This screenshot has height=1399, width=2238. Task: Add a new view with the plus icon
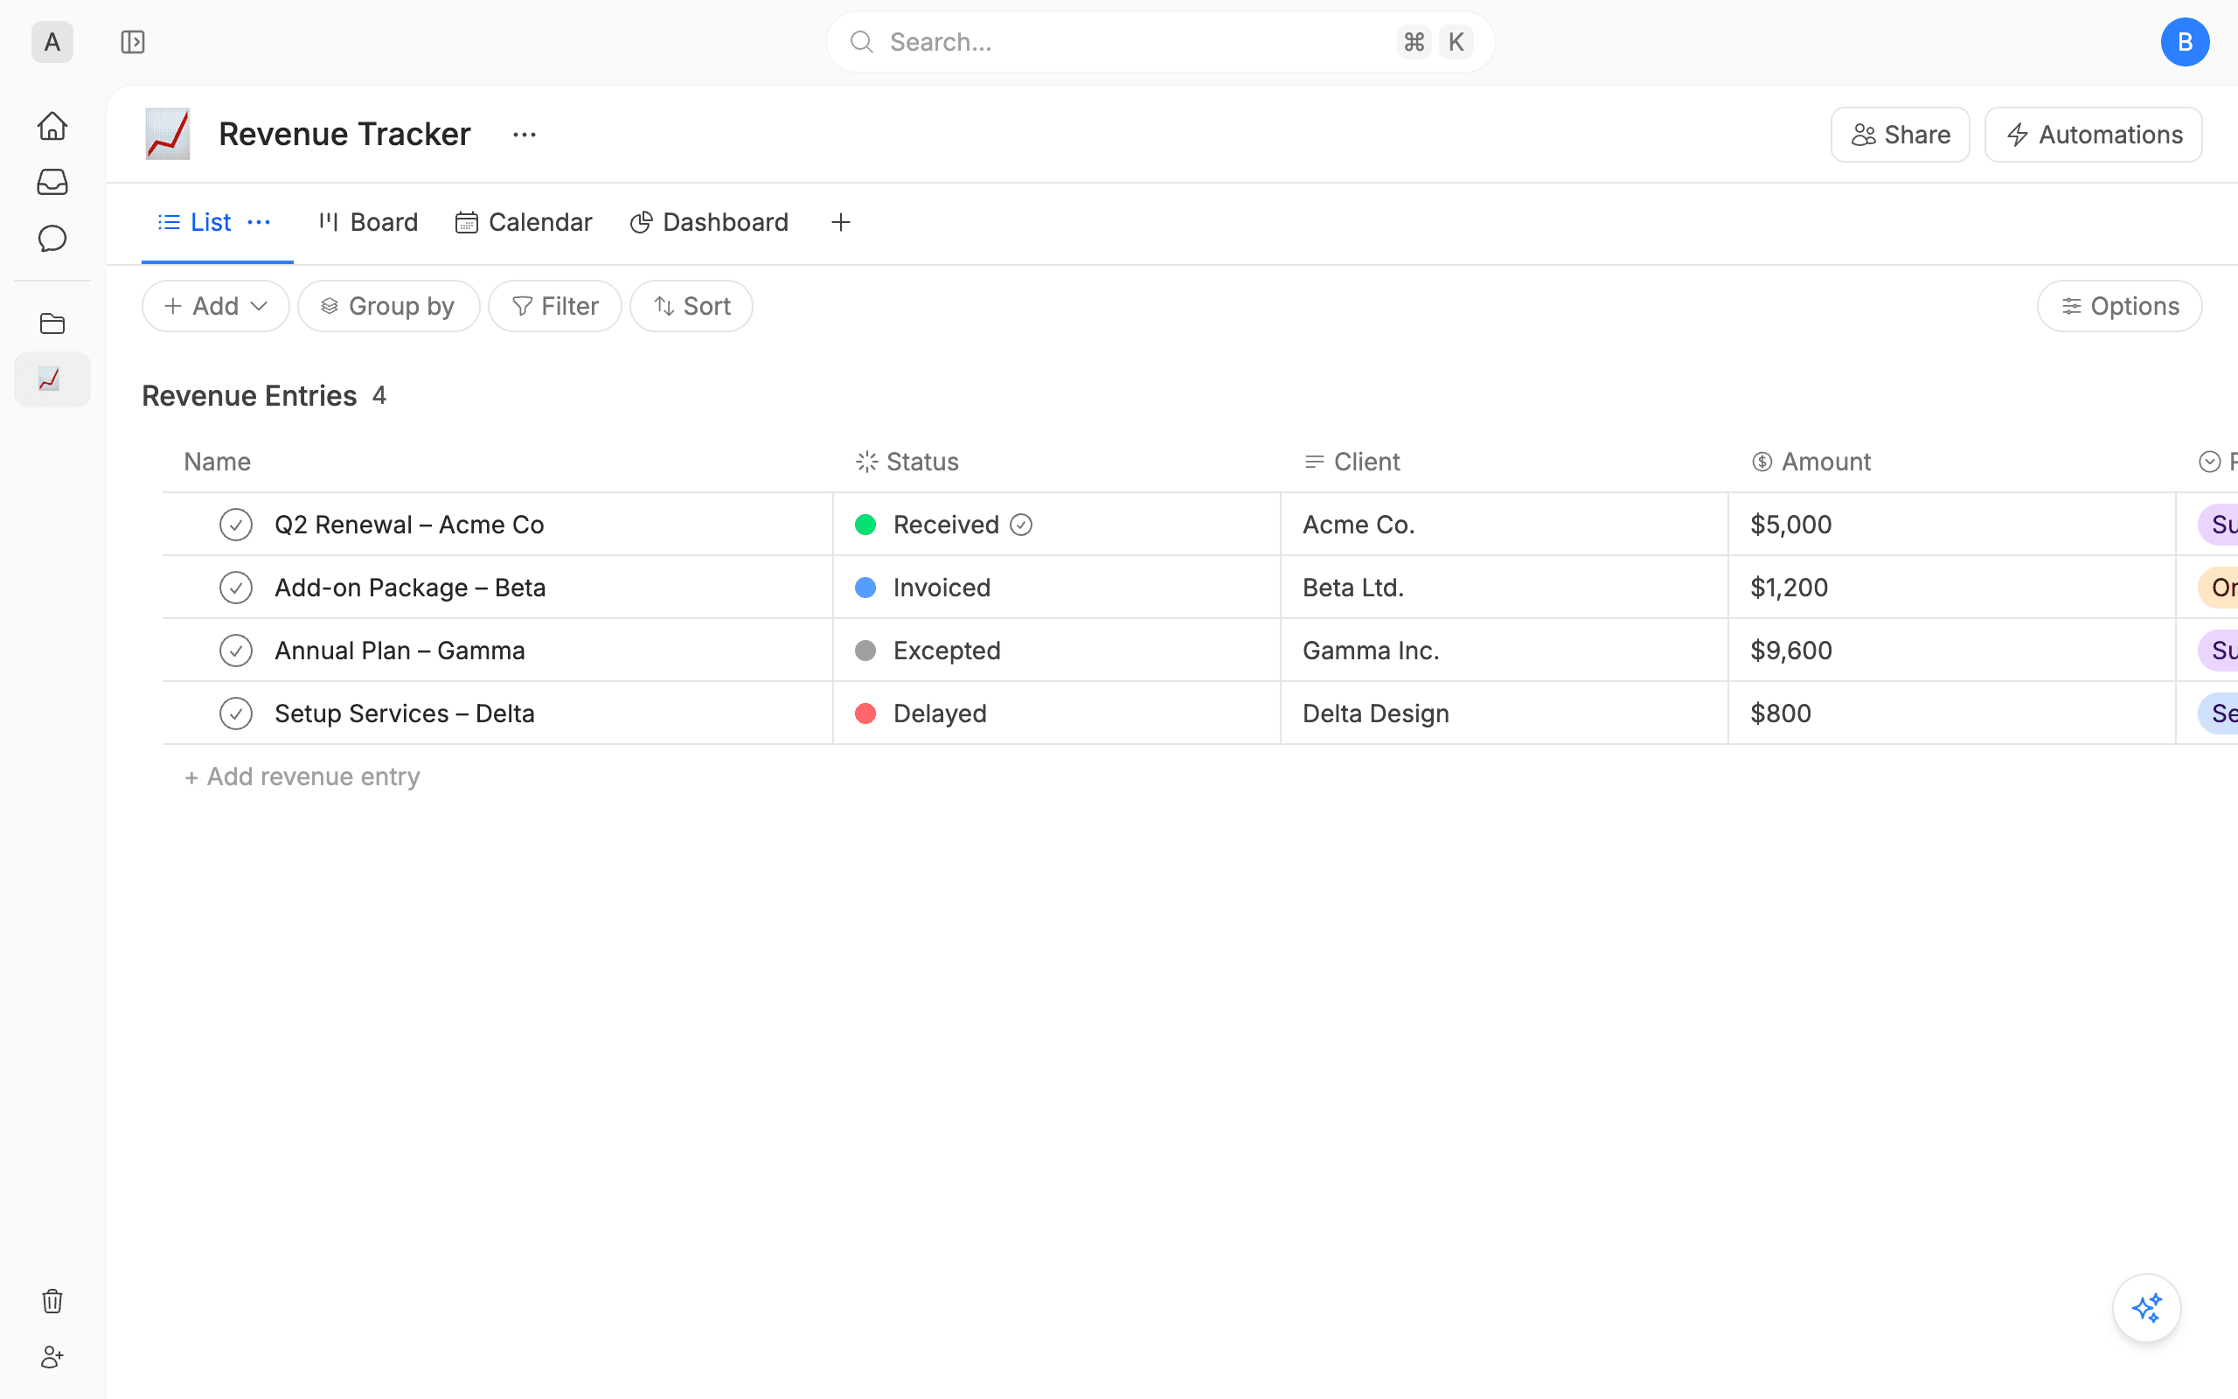point(841,222)
